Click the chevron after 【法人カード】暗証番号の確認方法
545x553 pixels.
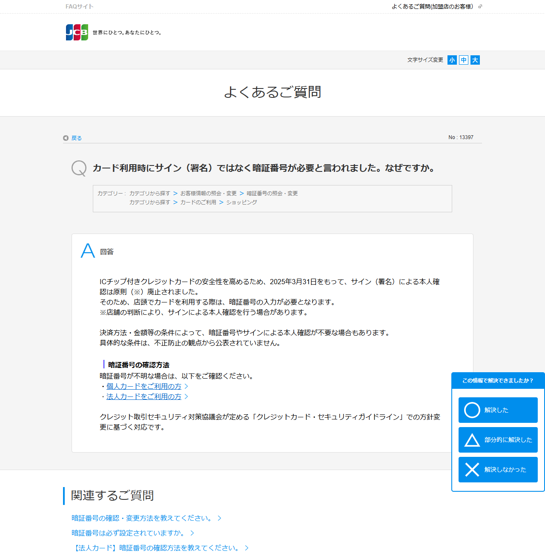[247, 548]
